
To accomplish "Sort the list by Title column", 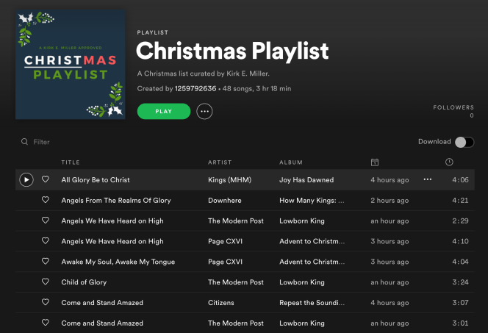I will (x=71, y=162).
